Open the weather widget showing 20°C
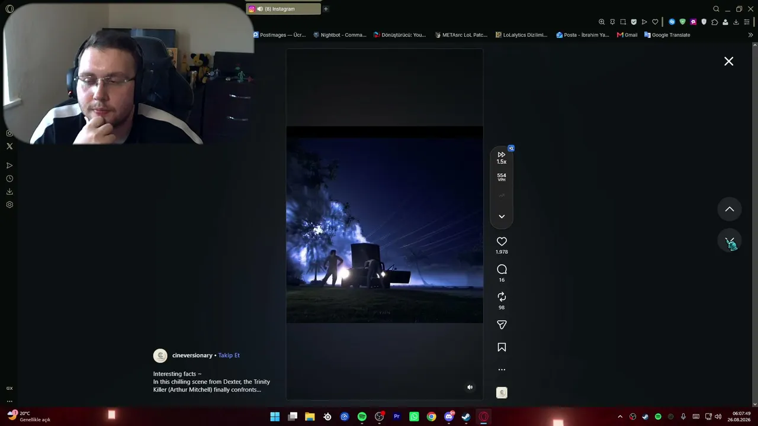Viewport: 758px width, 426px height. [28, 417]
